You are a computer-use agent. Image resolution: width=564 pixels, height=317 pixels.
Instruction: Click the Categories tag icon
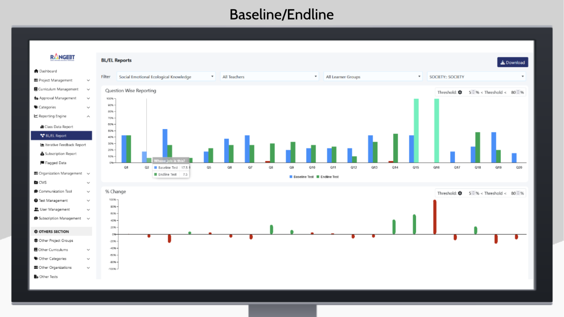pos(36,107)
